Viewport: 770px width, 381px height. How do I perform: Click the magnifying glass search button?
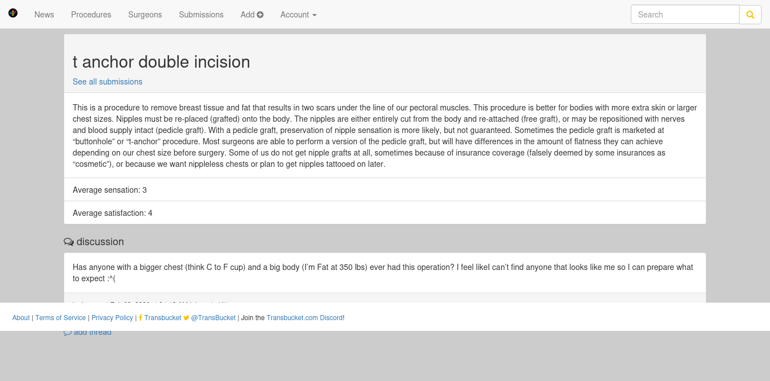750,15
